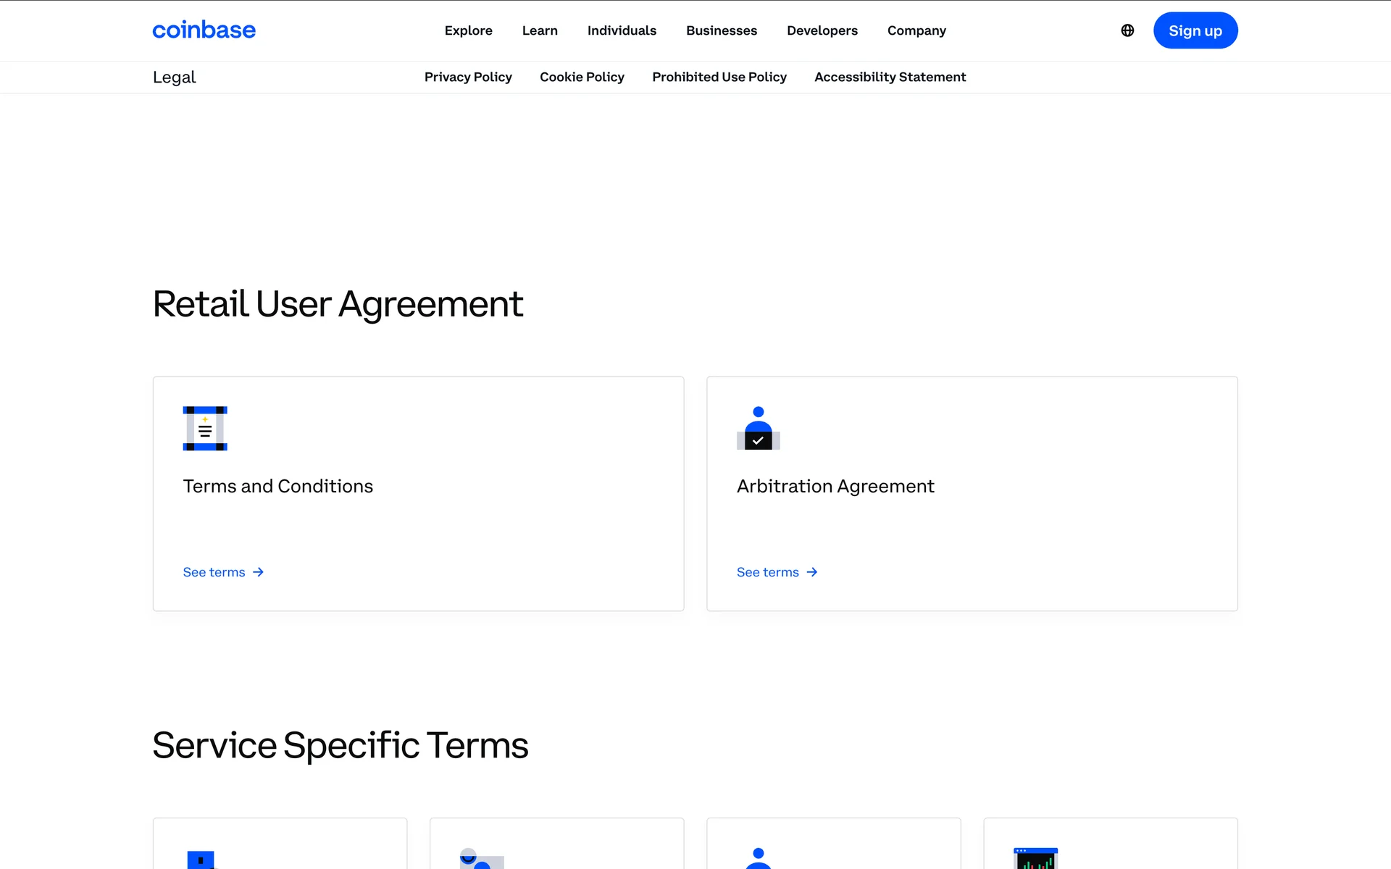Click the Coinbase logo
1391x869 pixels.
(204, 30)
